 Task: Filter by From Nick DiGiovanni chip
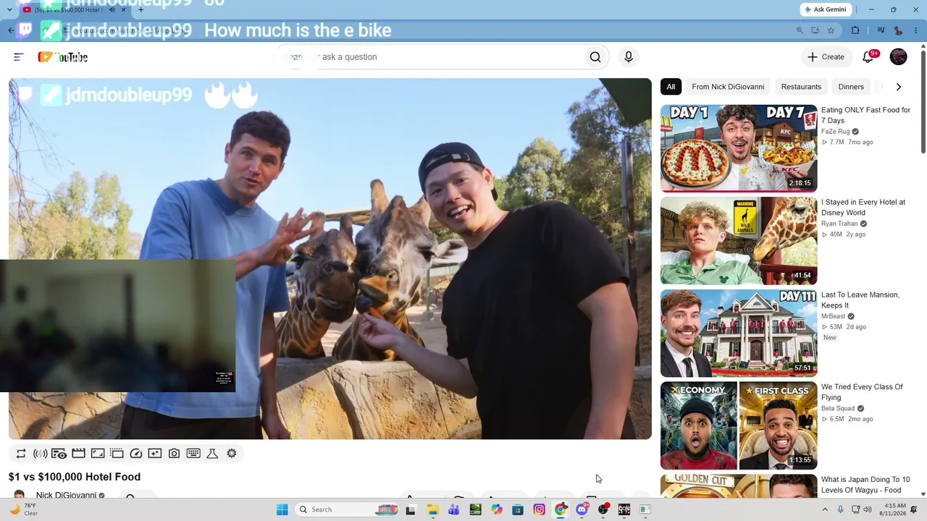click(728, 87)
